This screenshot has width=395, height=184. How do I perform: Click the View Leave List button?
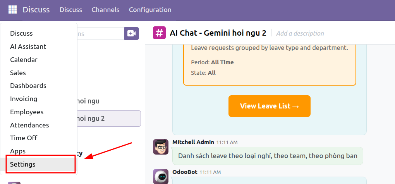point(269,106)
